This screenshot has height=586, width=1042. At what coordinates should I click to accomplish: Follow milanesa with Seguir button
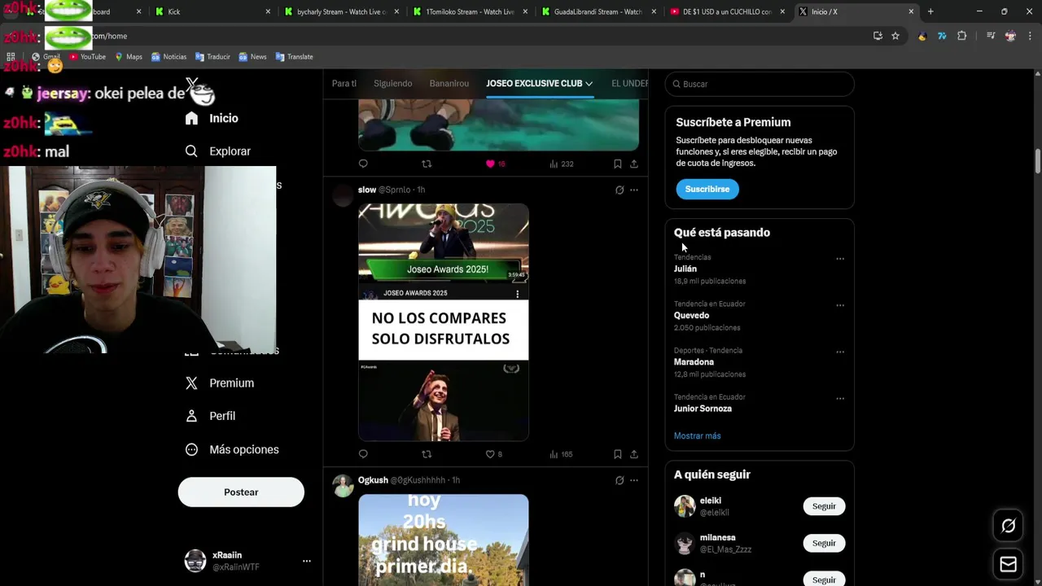pyautogui.click(x=824, y=543)
